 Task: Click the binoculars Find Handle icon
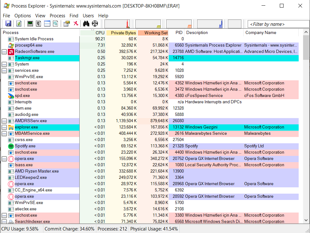pos(86,24)
